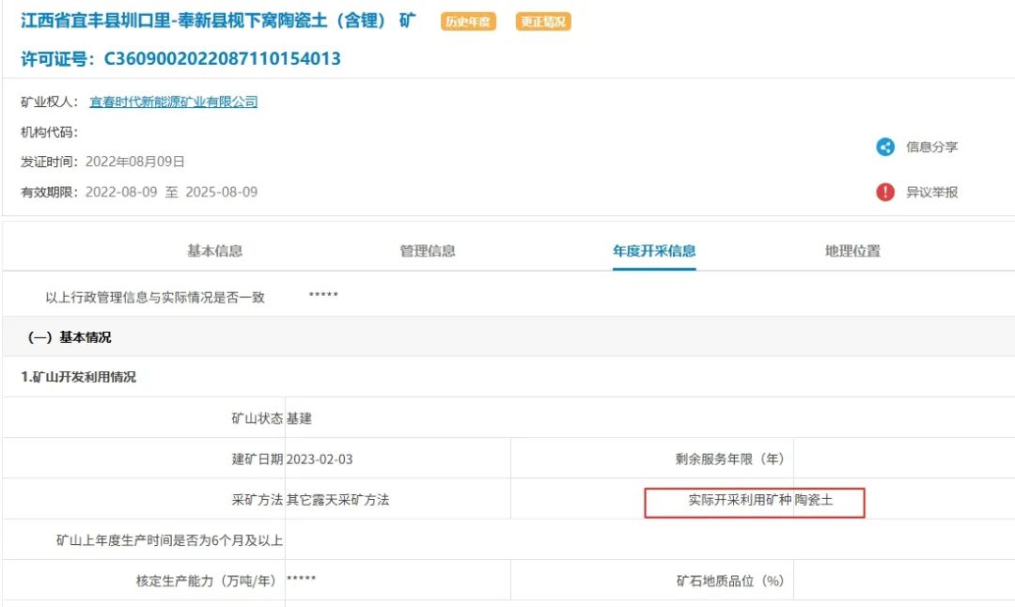Open the 历史年度 badge
The height and width of the screenshot is (607, 1015).
point(468,22)
